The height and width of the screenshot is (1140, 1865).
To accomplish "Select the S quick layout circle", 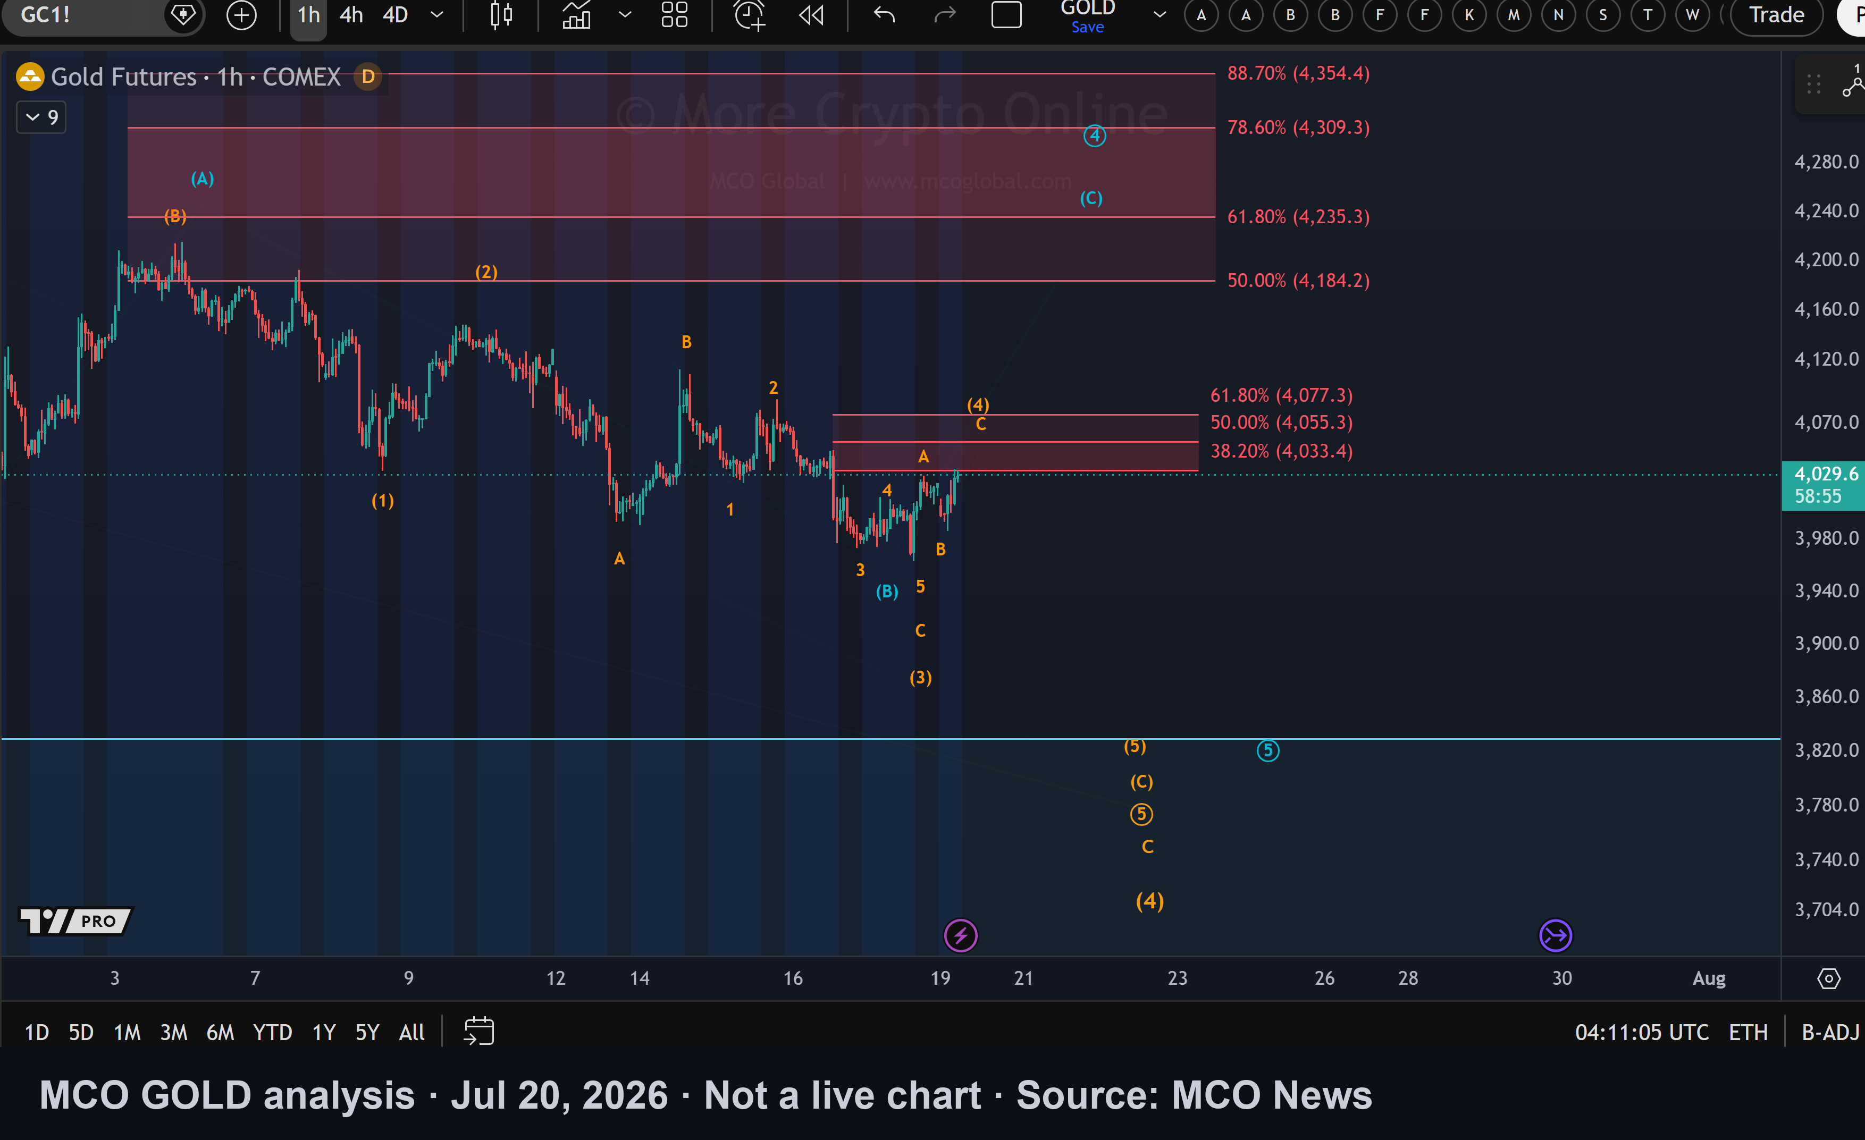I will (1603, 15).
